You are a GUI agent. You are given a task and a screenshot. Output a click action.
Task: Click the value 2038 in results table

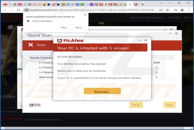click(x=157, y=63)
